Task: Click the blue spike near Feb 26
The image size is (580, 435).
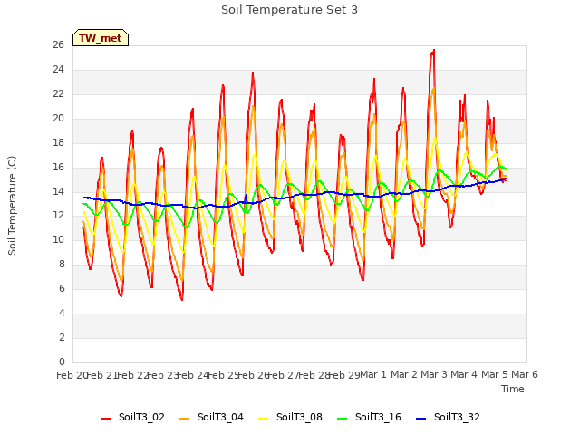Action: click(246, 196)
